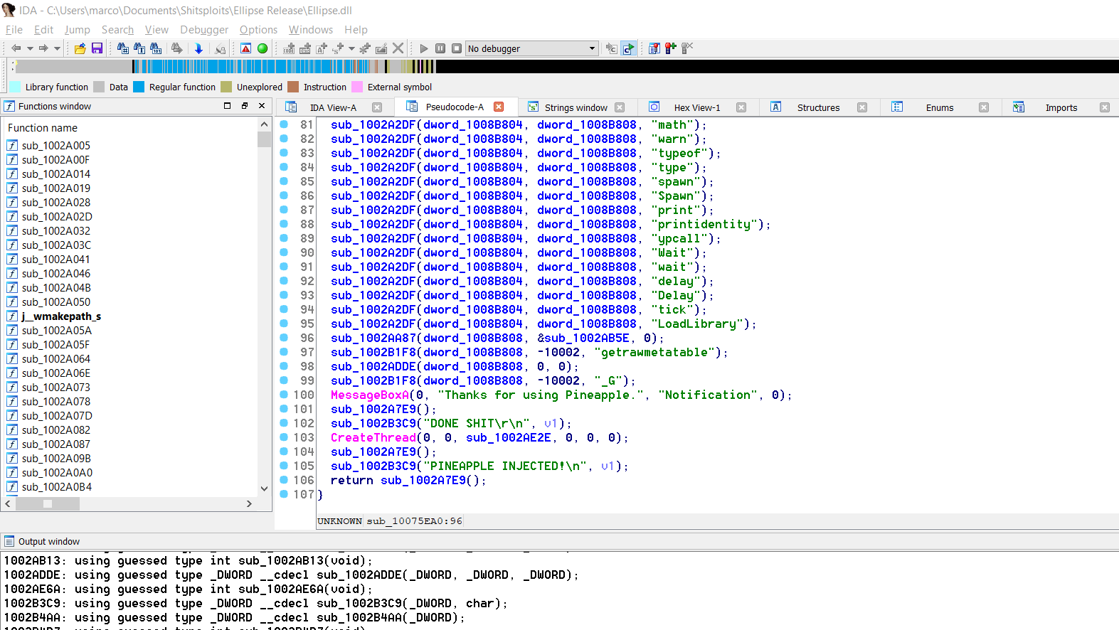
Task: Maximize the Functions window panel
Action: 228,106
